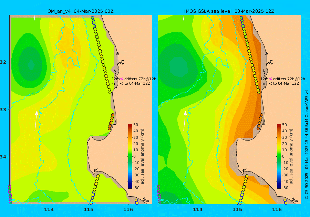This screenshot has height=217, width=310.
Task: Click the magenta legend arrow on left map
Action: click(x=122, y=79)
